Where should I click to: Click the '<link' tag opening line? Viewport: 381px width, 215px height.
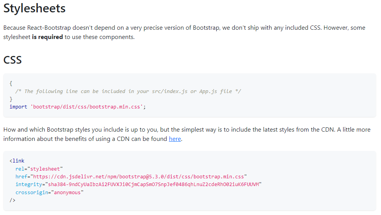pos(17,161)
